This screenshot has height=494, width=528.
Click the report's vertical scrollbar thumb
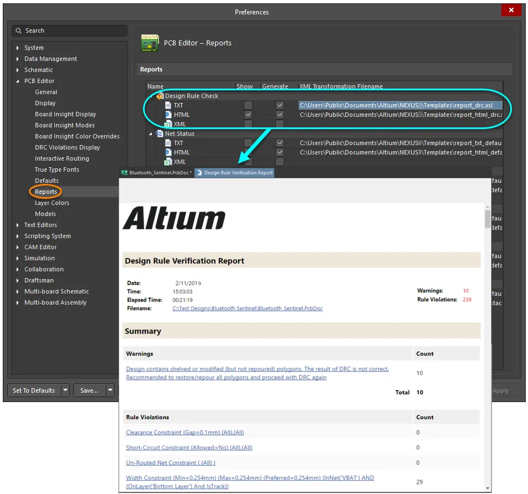click(488, 219)
